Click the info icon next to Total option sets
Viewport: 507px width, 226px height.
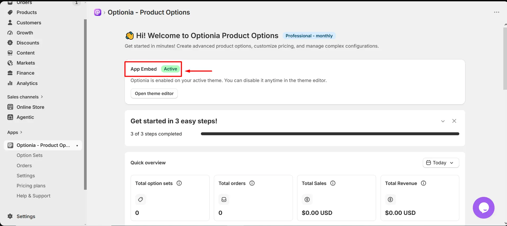(x=179, y=183)
